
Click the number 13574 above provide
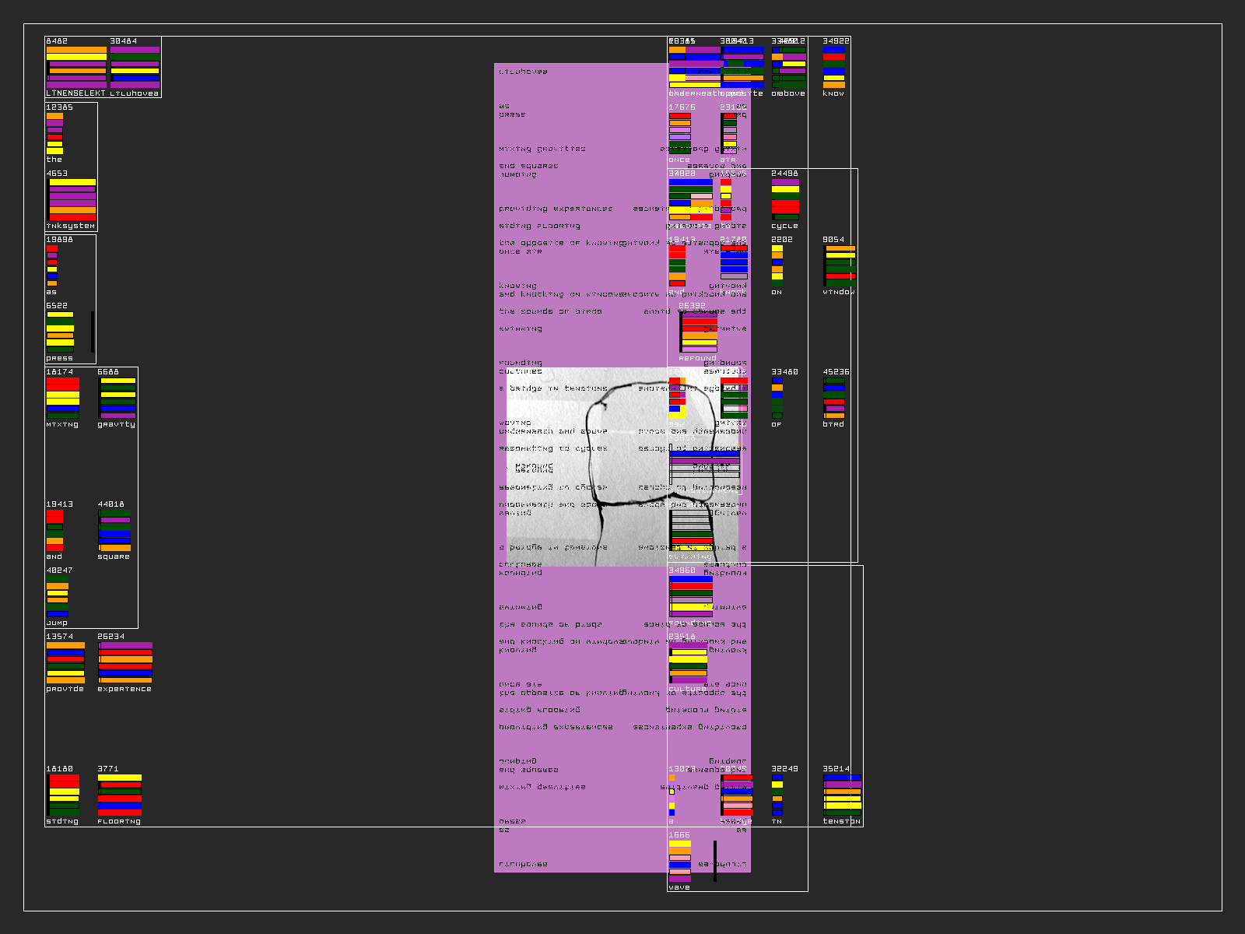pyautogui.click(x=59, y=637)
